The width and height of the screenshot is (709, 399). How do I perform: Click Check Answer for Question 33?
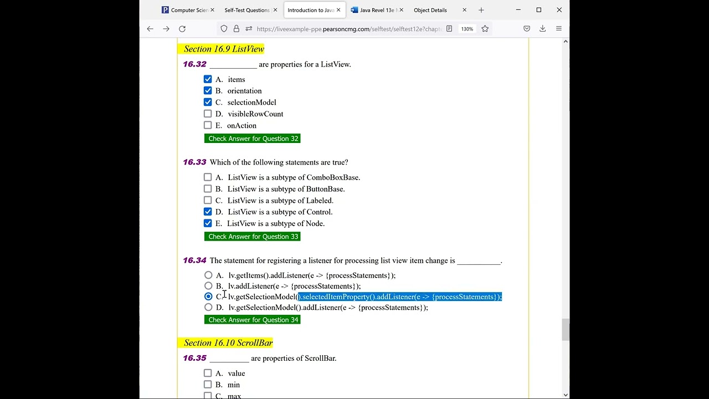coord(253,237)
